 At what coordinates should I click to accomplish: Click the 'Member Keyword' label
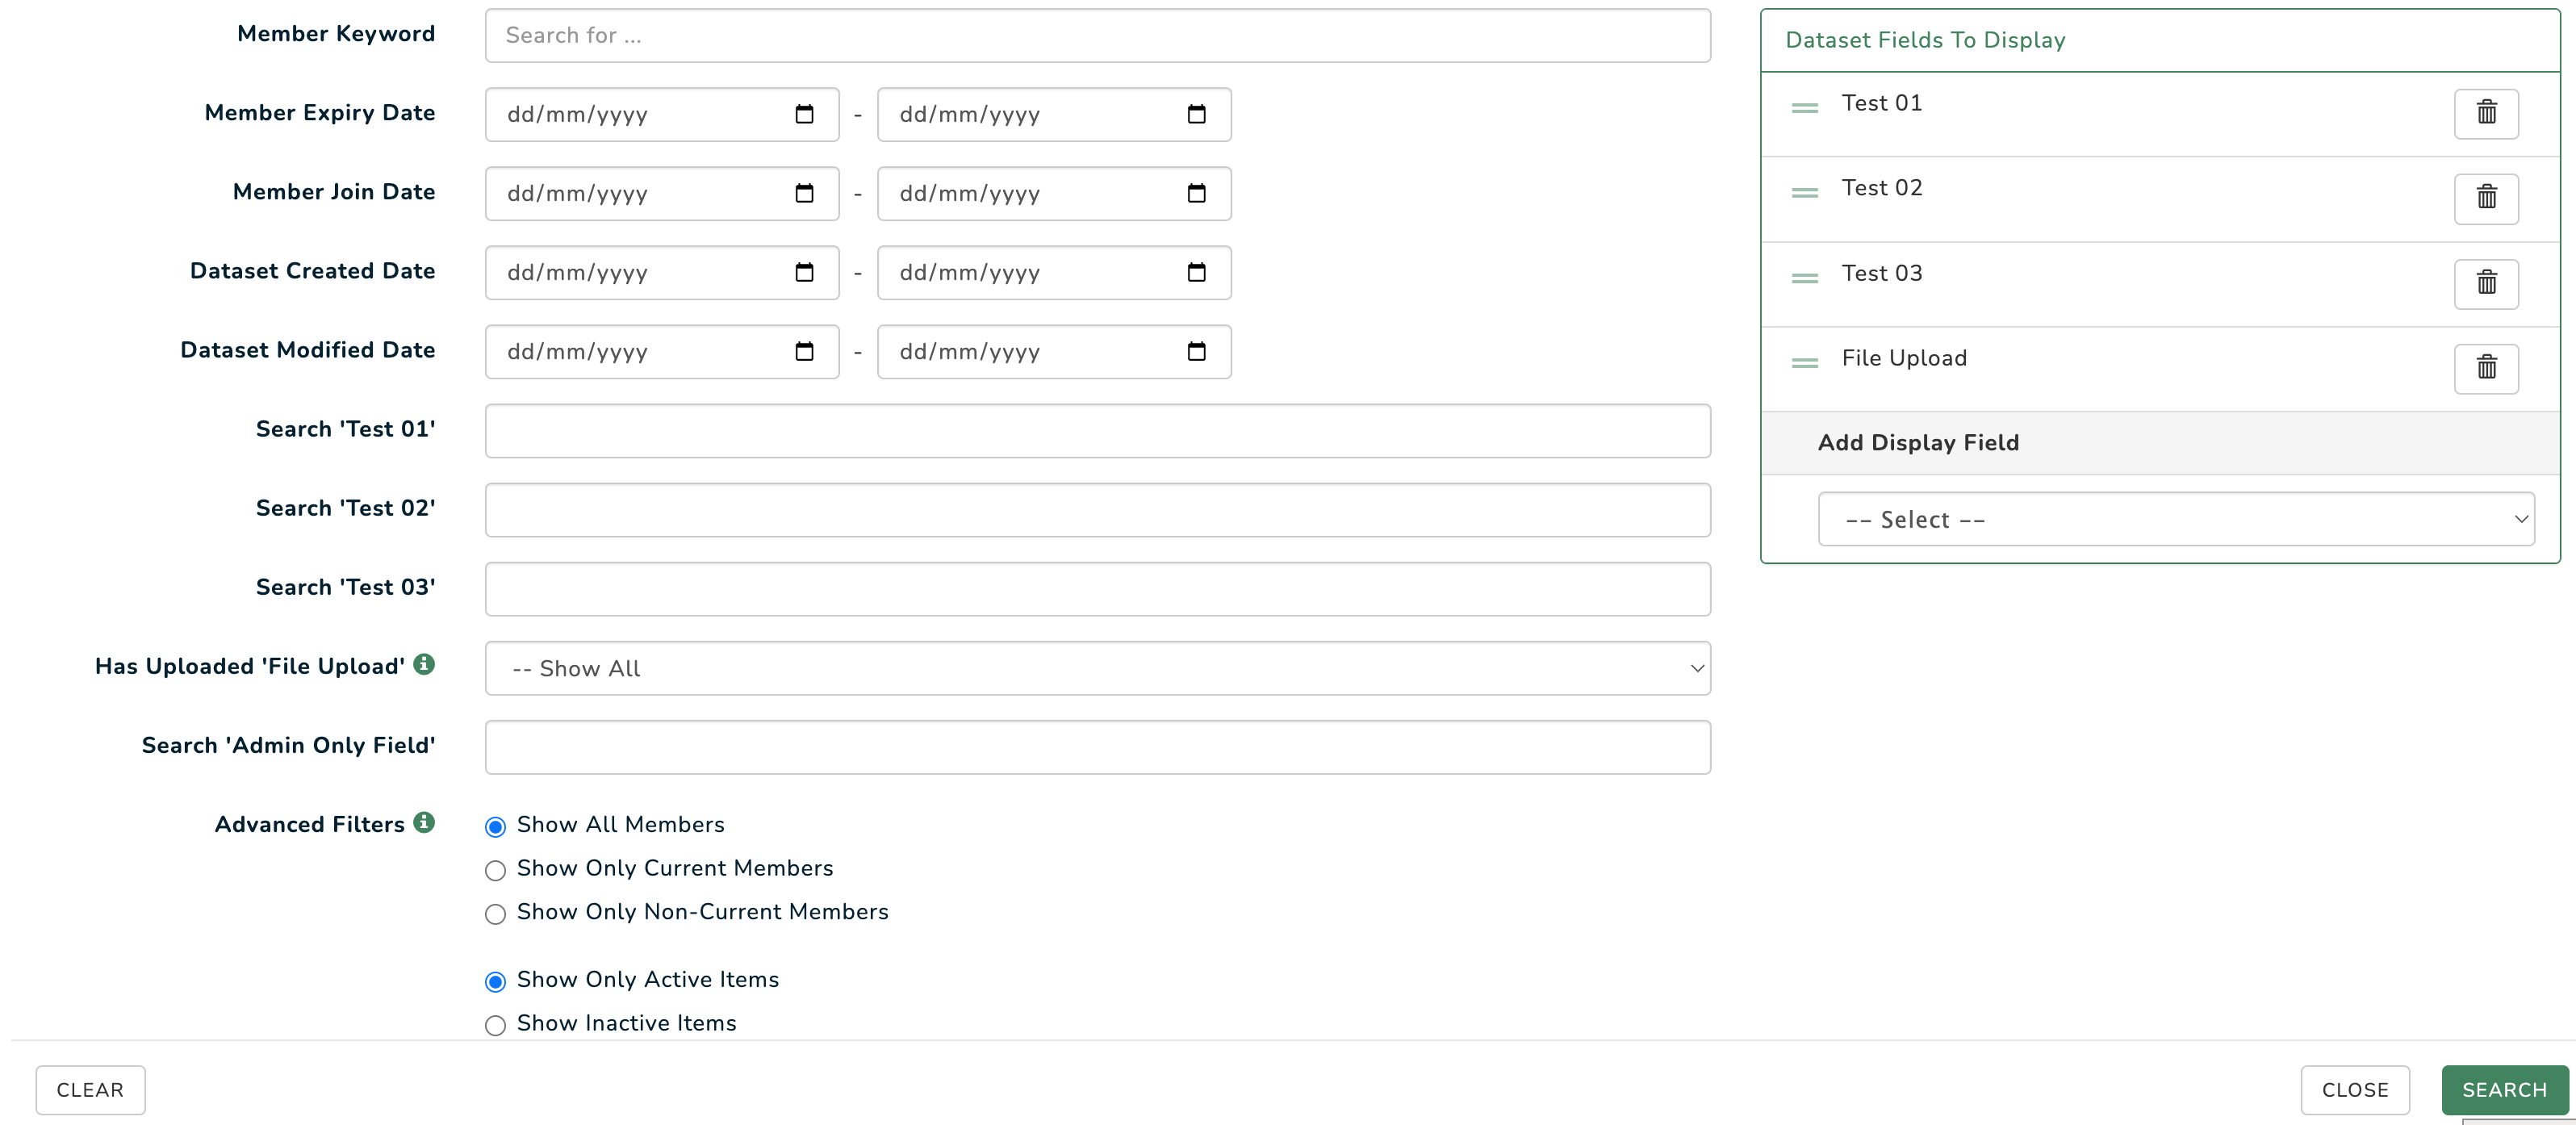[336, 34]
